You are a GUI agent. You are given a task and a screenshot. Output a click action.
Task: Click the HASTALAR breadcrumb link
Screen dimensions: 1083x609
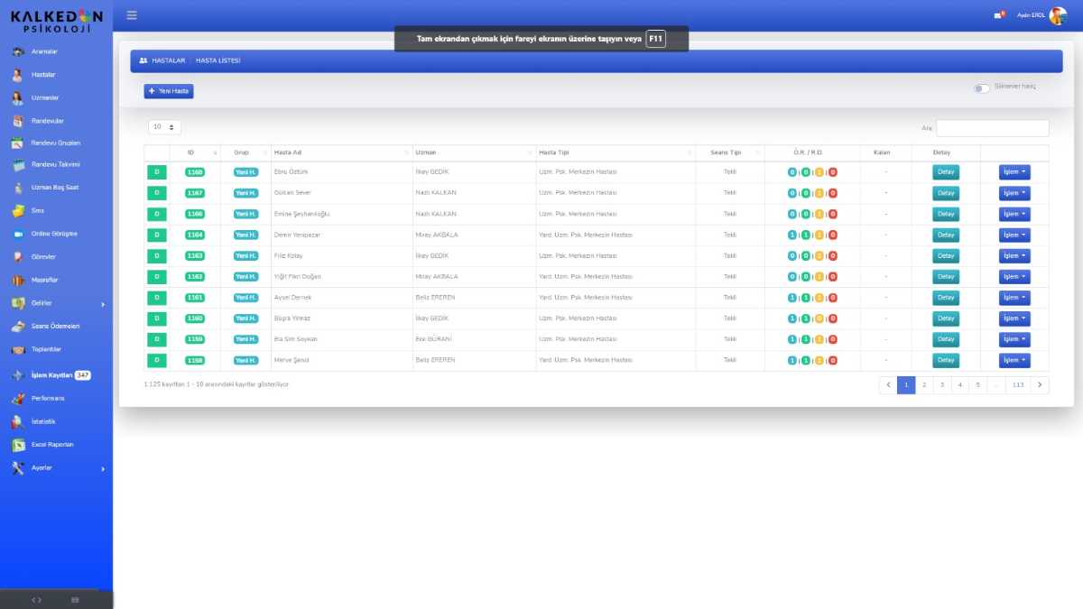click(x=169, y=60)
